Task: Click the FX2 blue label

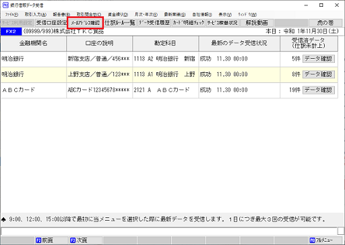Action: coord(11,32)
